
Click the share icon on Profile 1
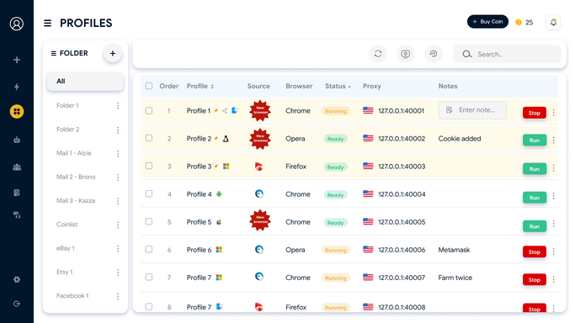225,110
